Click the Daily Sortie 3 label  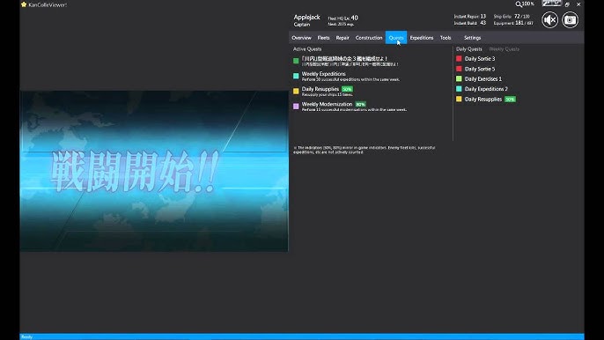pos(480,59)
